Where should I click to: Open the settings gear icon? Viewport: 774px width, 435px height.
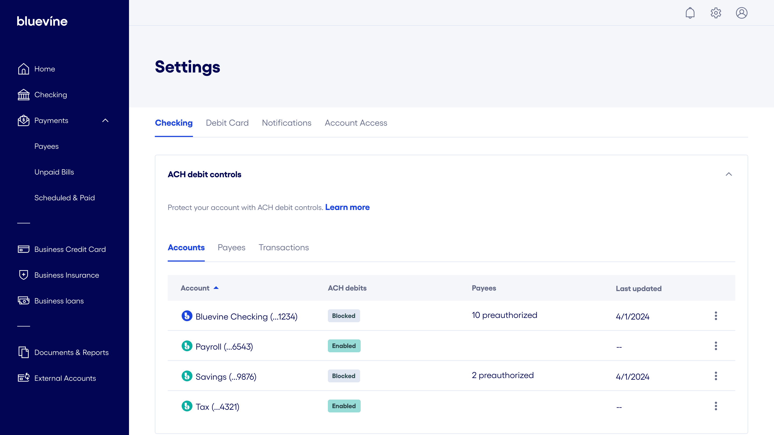[716, 13]
